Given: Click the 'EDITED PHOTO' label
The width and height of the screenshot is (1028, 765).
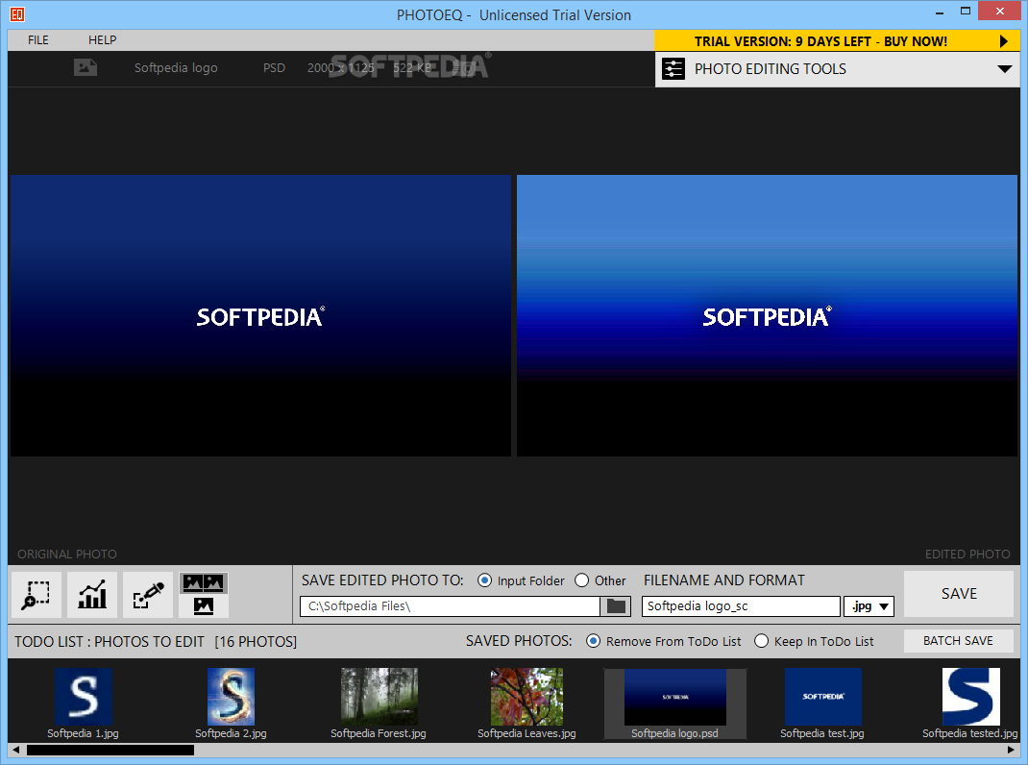Looking at the screenshot, I should (x=967, y=555).
